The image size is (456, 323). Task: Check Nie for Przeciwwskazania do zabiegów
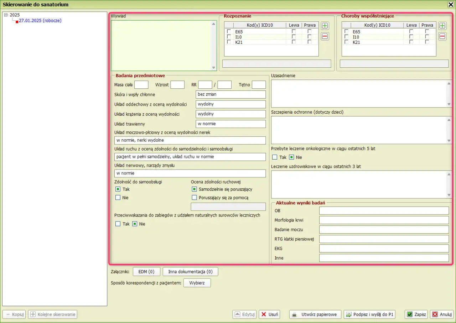[135, 224]
